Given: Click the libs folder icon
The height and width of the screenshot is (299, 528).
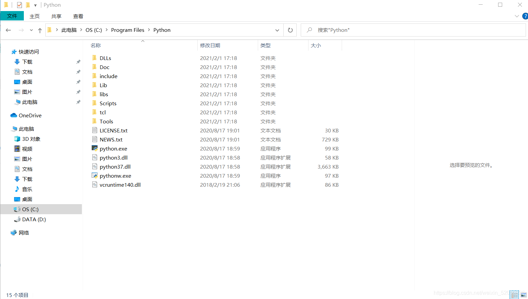Looking at the screenshot, I should click(94, 94).
